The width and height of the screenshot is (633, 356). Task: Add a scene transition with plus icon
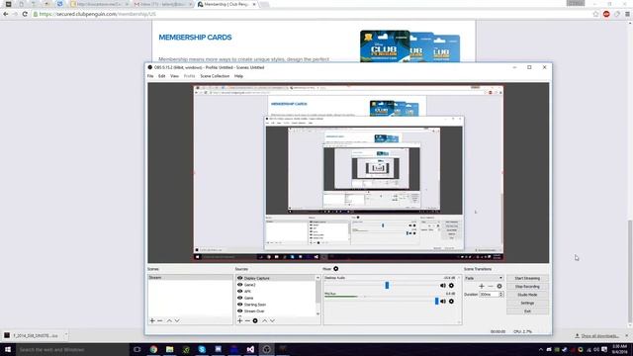[x=482, y=286]
